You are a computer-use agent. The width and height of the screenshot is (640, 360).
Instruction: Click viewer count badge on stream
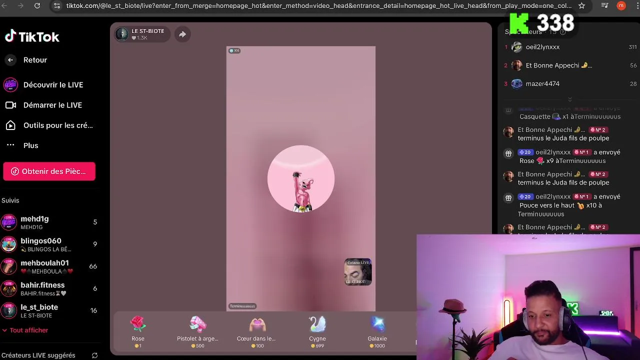(x=234, y=50)
